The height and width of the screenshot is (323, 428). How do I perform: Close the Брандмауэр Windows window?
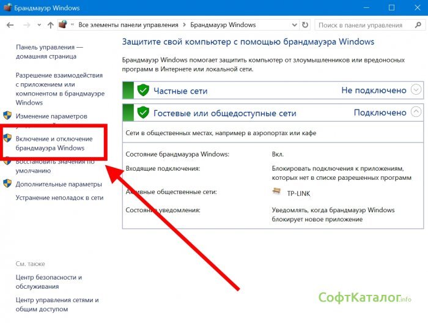point(418,7)
